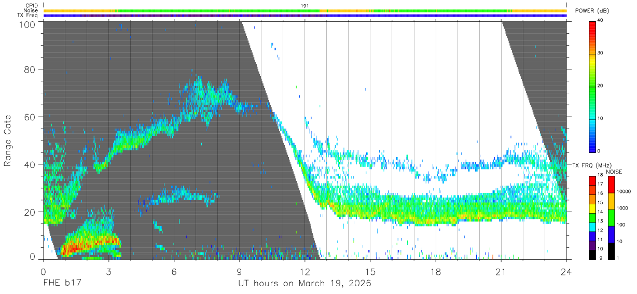Click the y-axis label '80'

[x=31, y=69]
